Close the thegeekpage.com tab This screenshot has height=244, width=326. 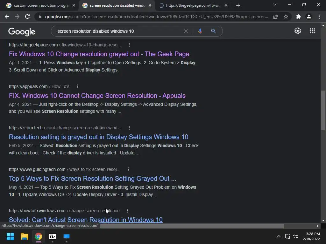(226, 5)
